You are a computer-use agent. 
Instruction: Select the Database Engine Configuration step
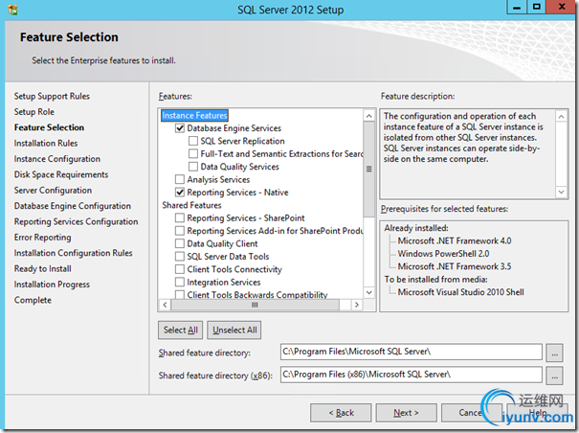(73, 206)
